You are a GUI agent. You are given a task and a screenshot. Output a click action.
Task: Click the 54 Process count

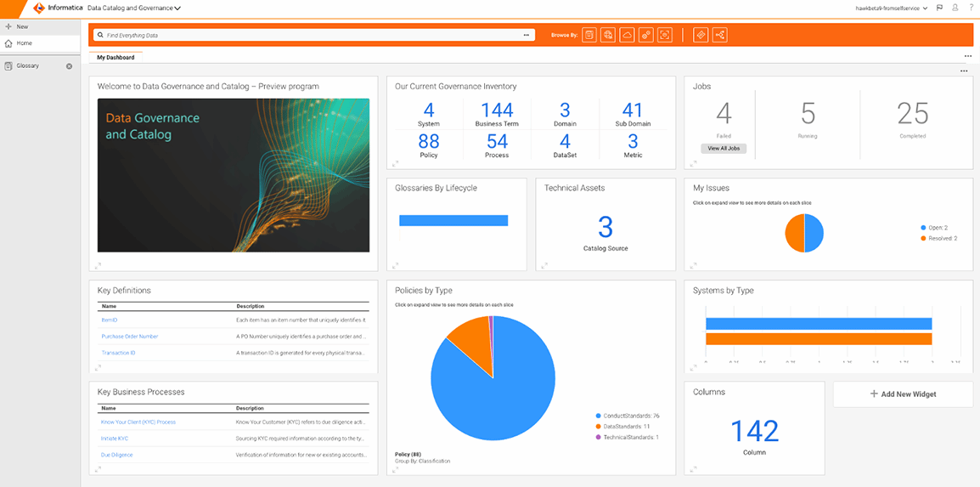coord(497,141)
